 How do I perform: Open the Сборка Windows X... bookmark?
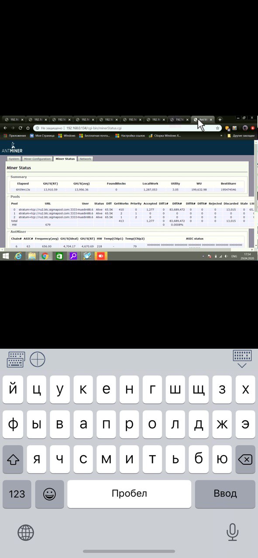165,136
